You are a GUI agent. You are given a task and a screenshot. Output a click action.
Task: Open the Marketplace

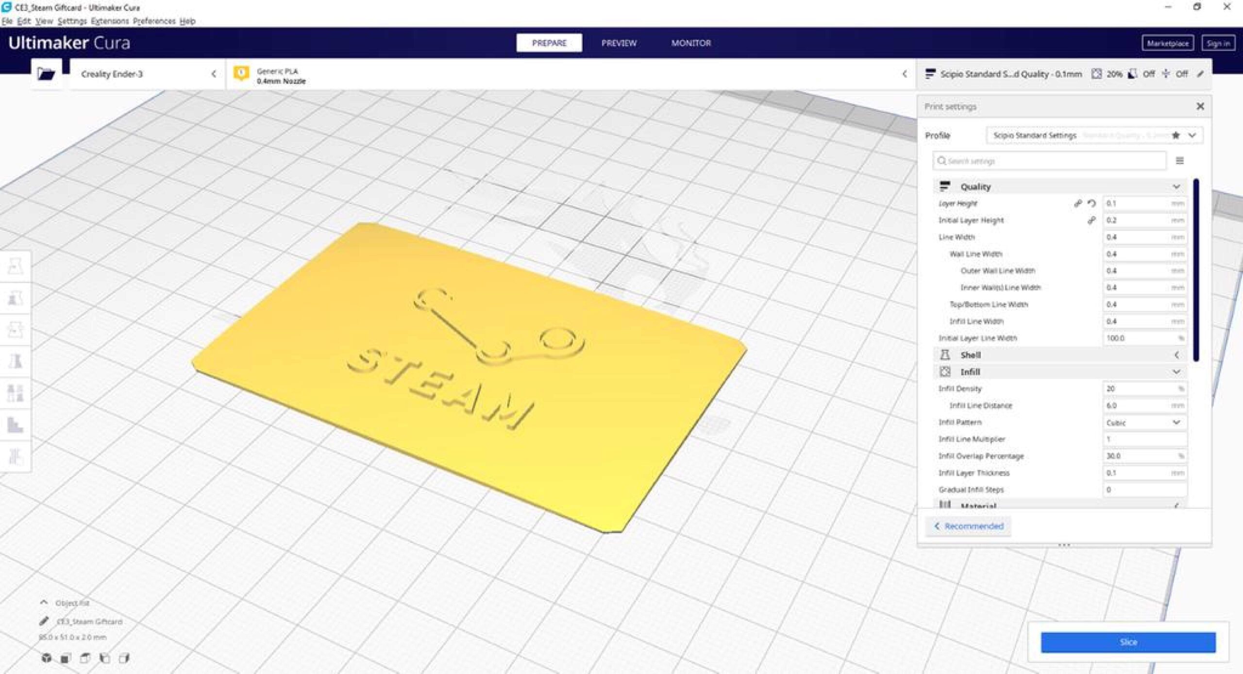pos(1168,43)
